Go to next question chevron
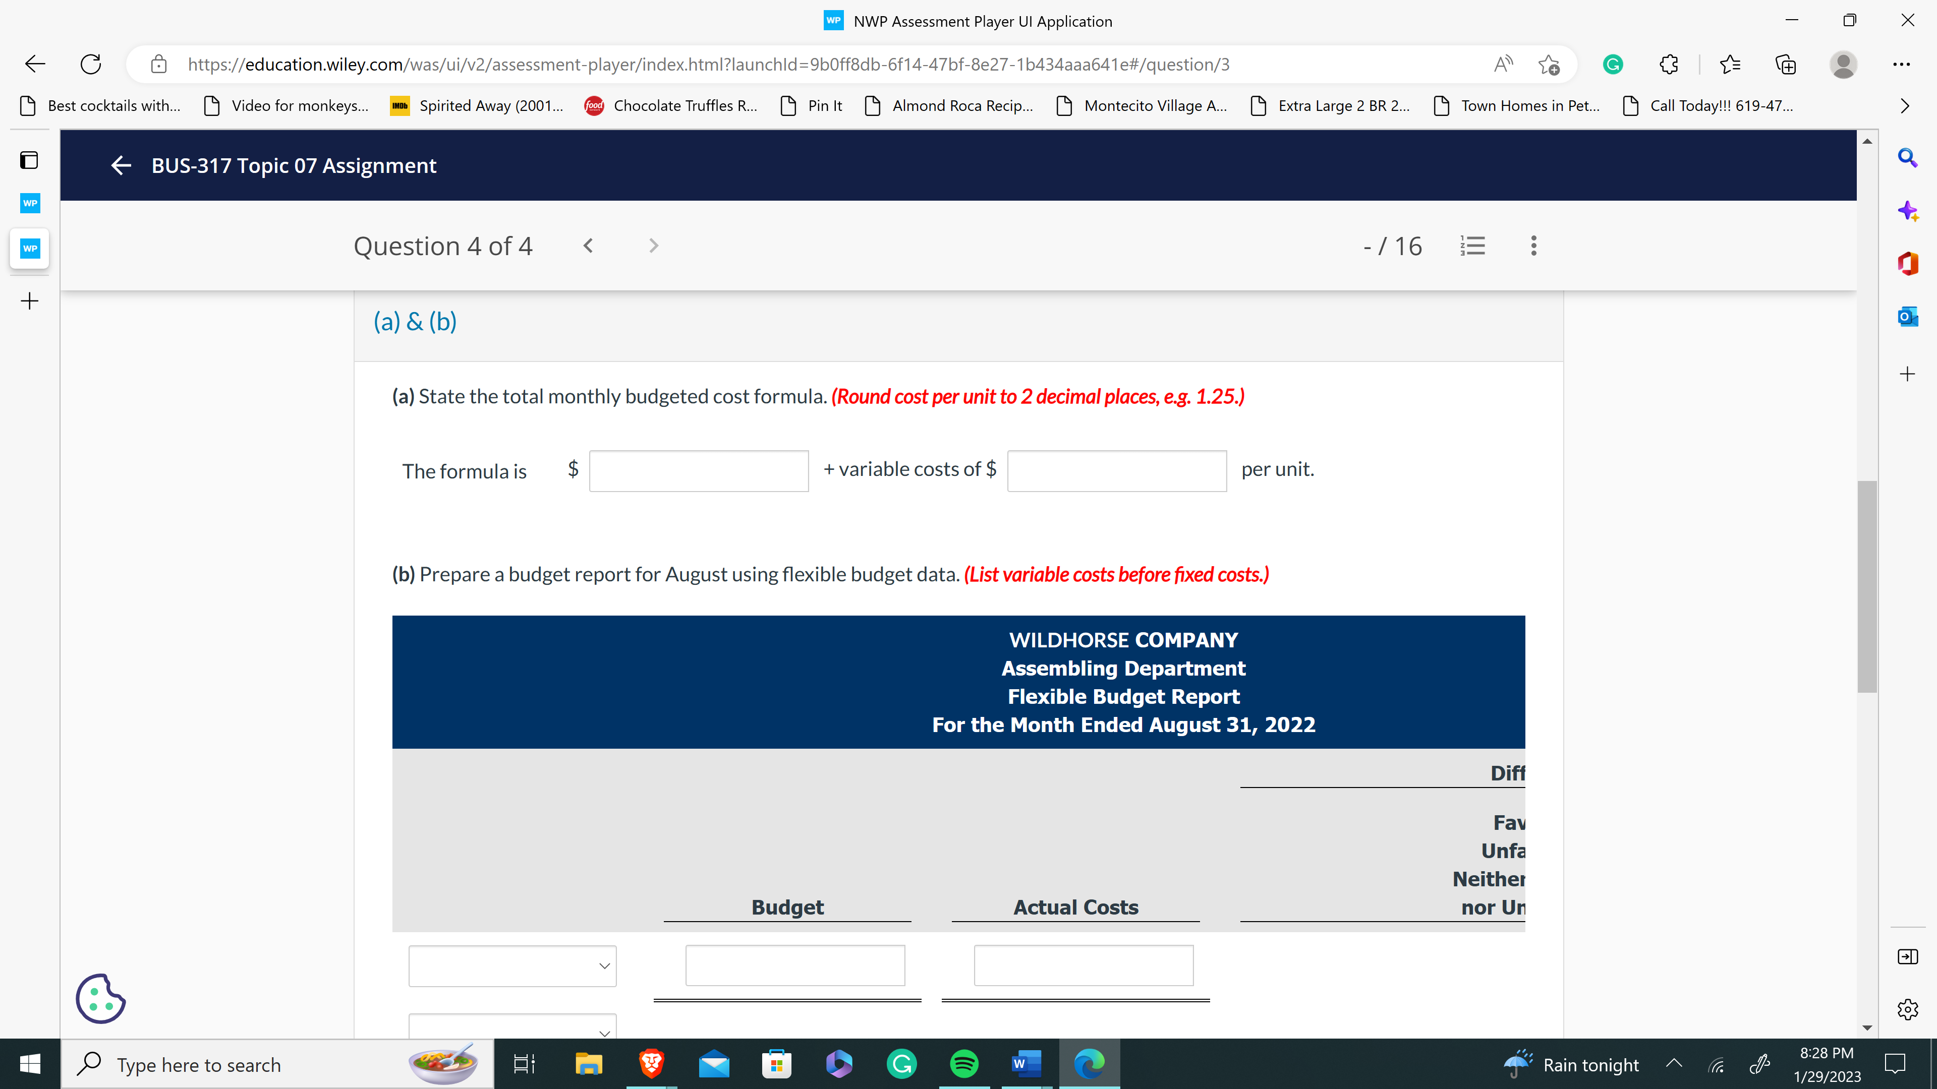 point(653,246)
